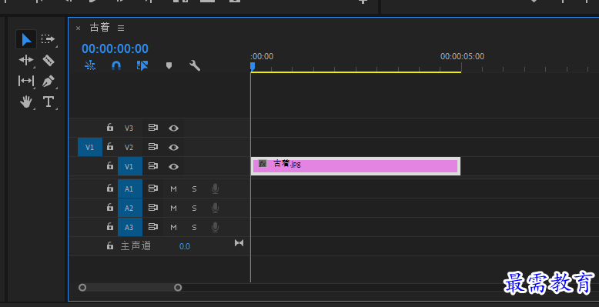Screen dimensions: 599x307
Task: Hide the V3 track output eye
Action: (x=173, y=128)
